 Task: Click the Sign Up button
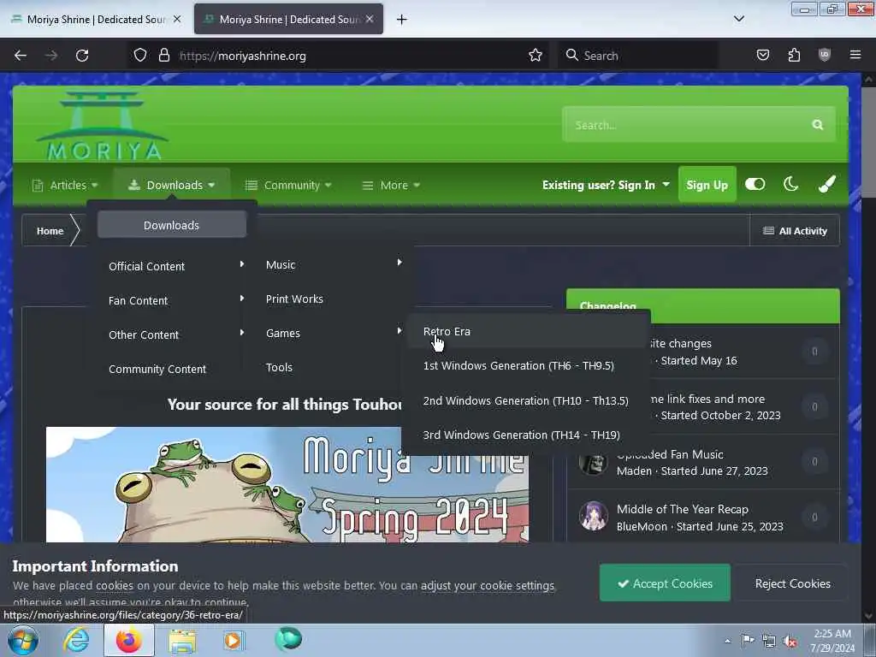pyautogui.click(x=707, y=185)
